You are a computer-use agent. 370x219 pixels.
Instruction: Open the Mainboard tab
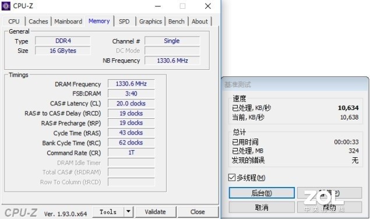[68, 22]
